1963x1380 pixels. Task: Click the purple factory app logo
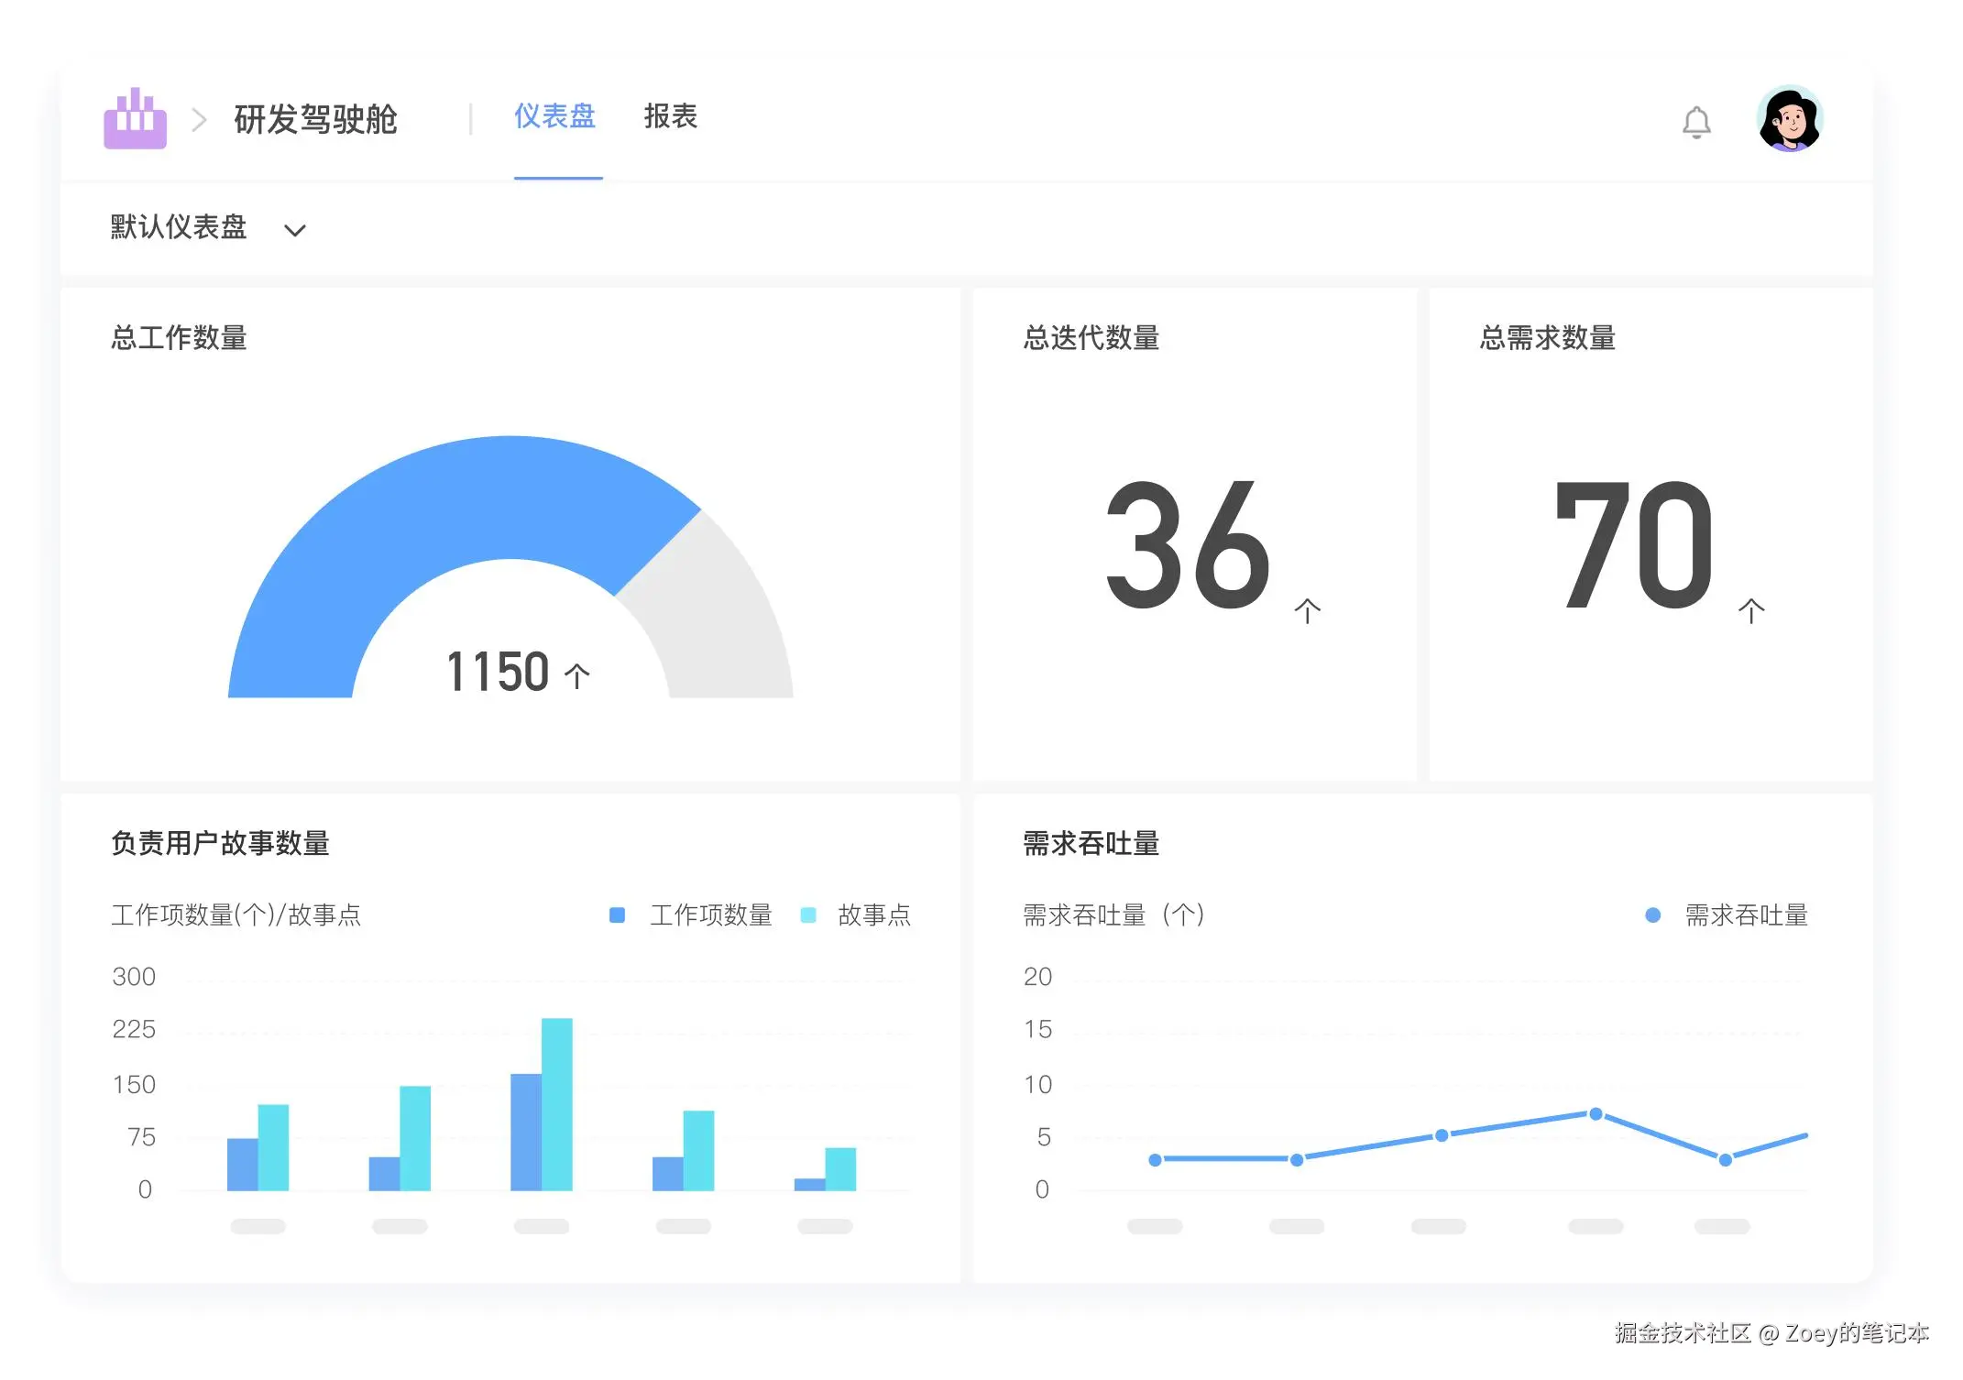pos(135,119)
